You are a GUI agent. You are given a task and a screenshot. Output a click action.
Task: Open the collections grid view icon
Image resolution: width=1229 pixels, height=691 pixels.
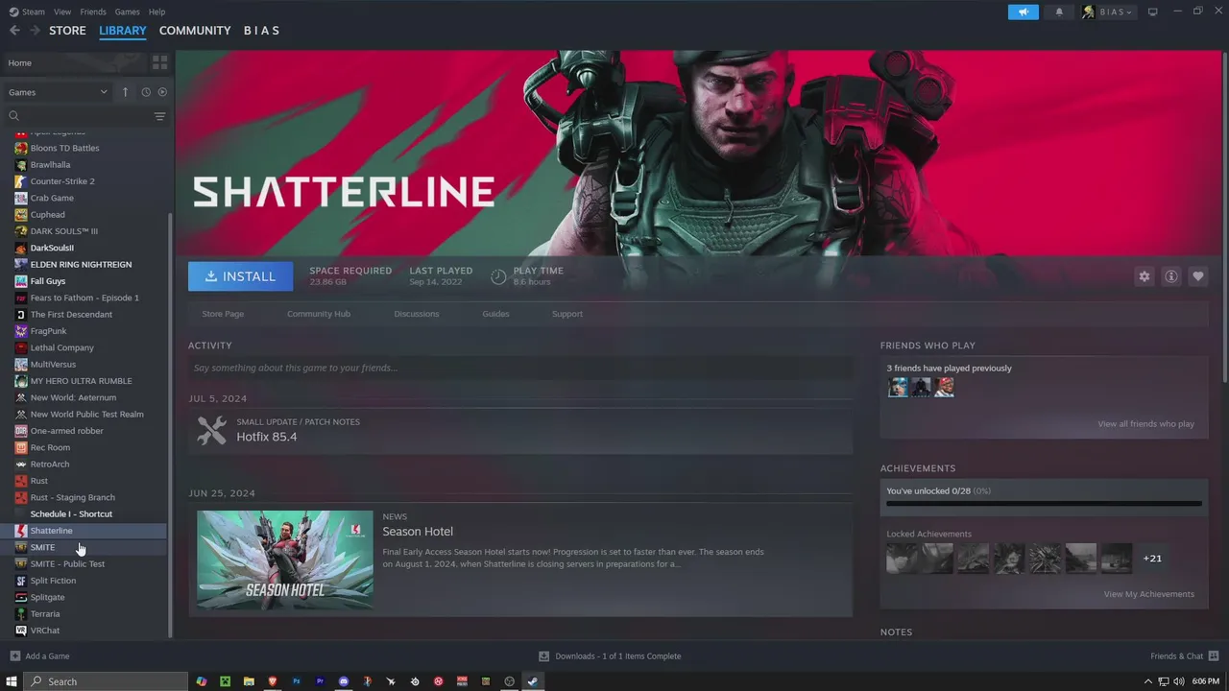pos(159,62)
